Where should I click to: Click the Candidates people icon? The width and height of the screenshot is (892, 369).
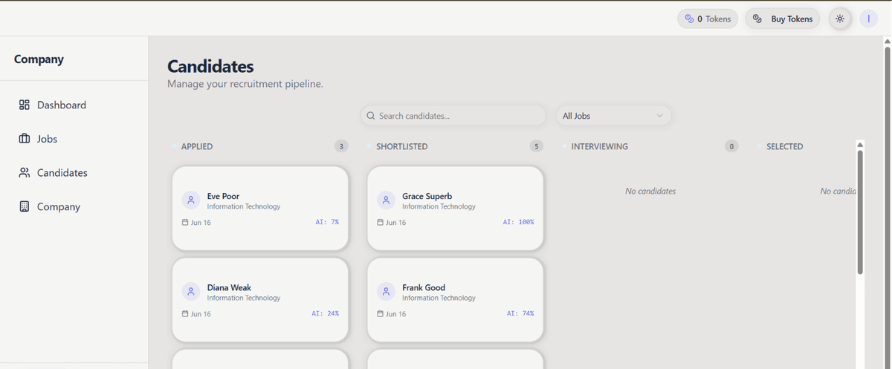(24, 173)
